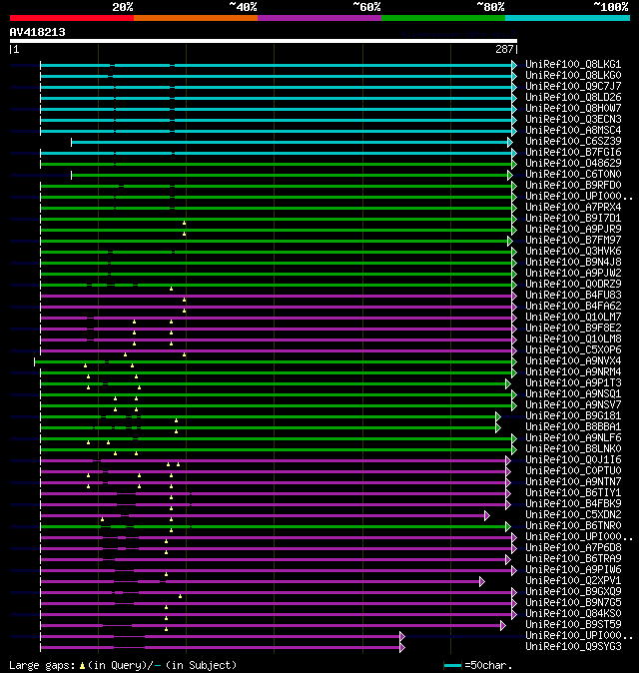Select the UniRef100_B9ST59 label
The image size is (639, 673).
(x=573, y=625)
